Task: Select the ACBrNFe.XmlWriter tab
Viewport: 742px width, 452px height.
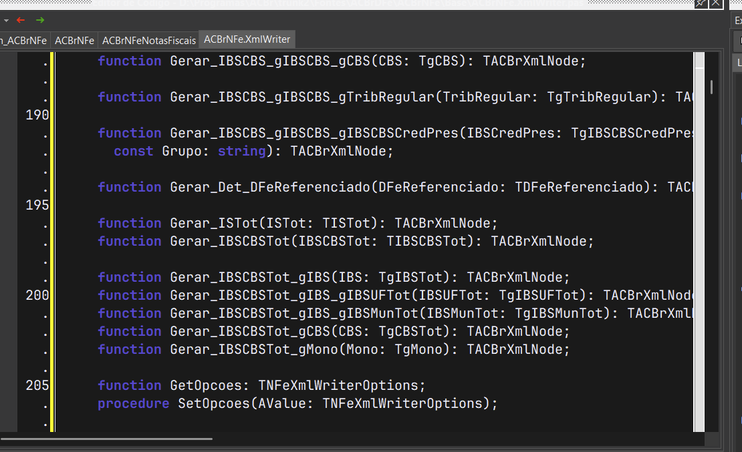Action: pos(247,39)
